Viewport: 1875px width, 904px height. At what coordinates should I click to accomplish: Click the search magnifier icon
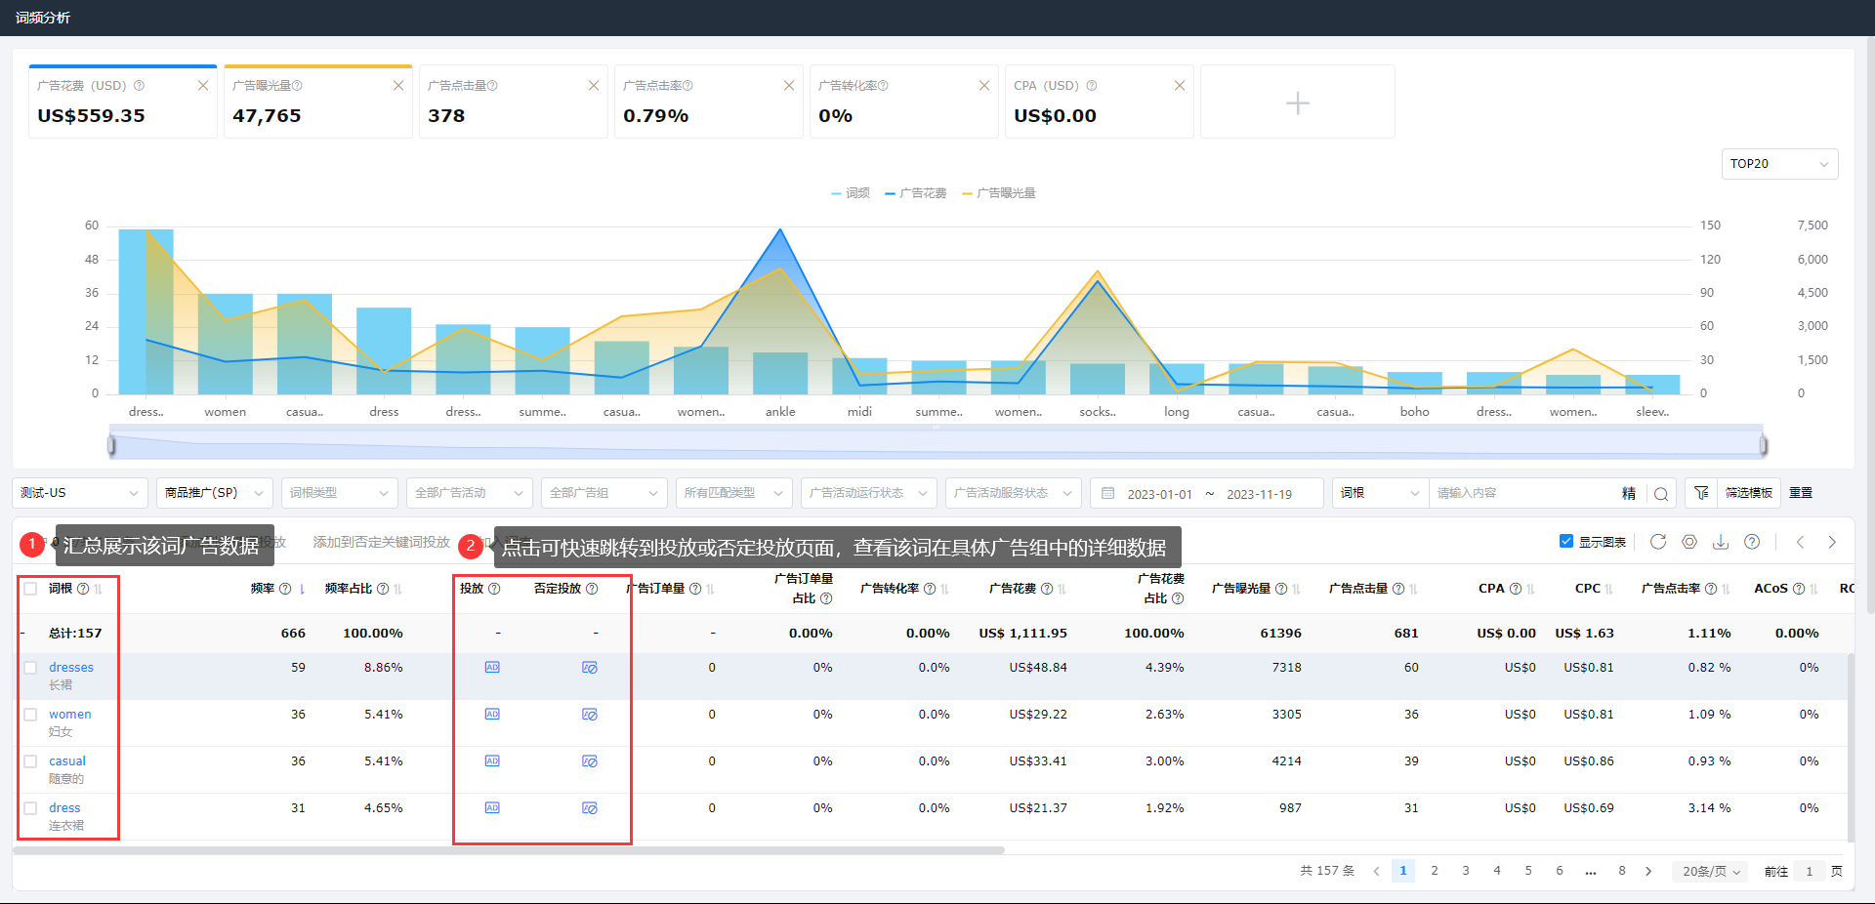(x=1660, y=494)
